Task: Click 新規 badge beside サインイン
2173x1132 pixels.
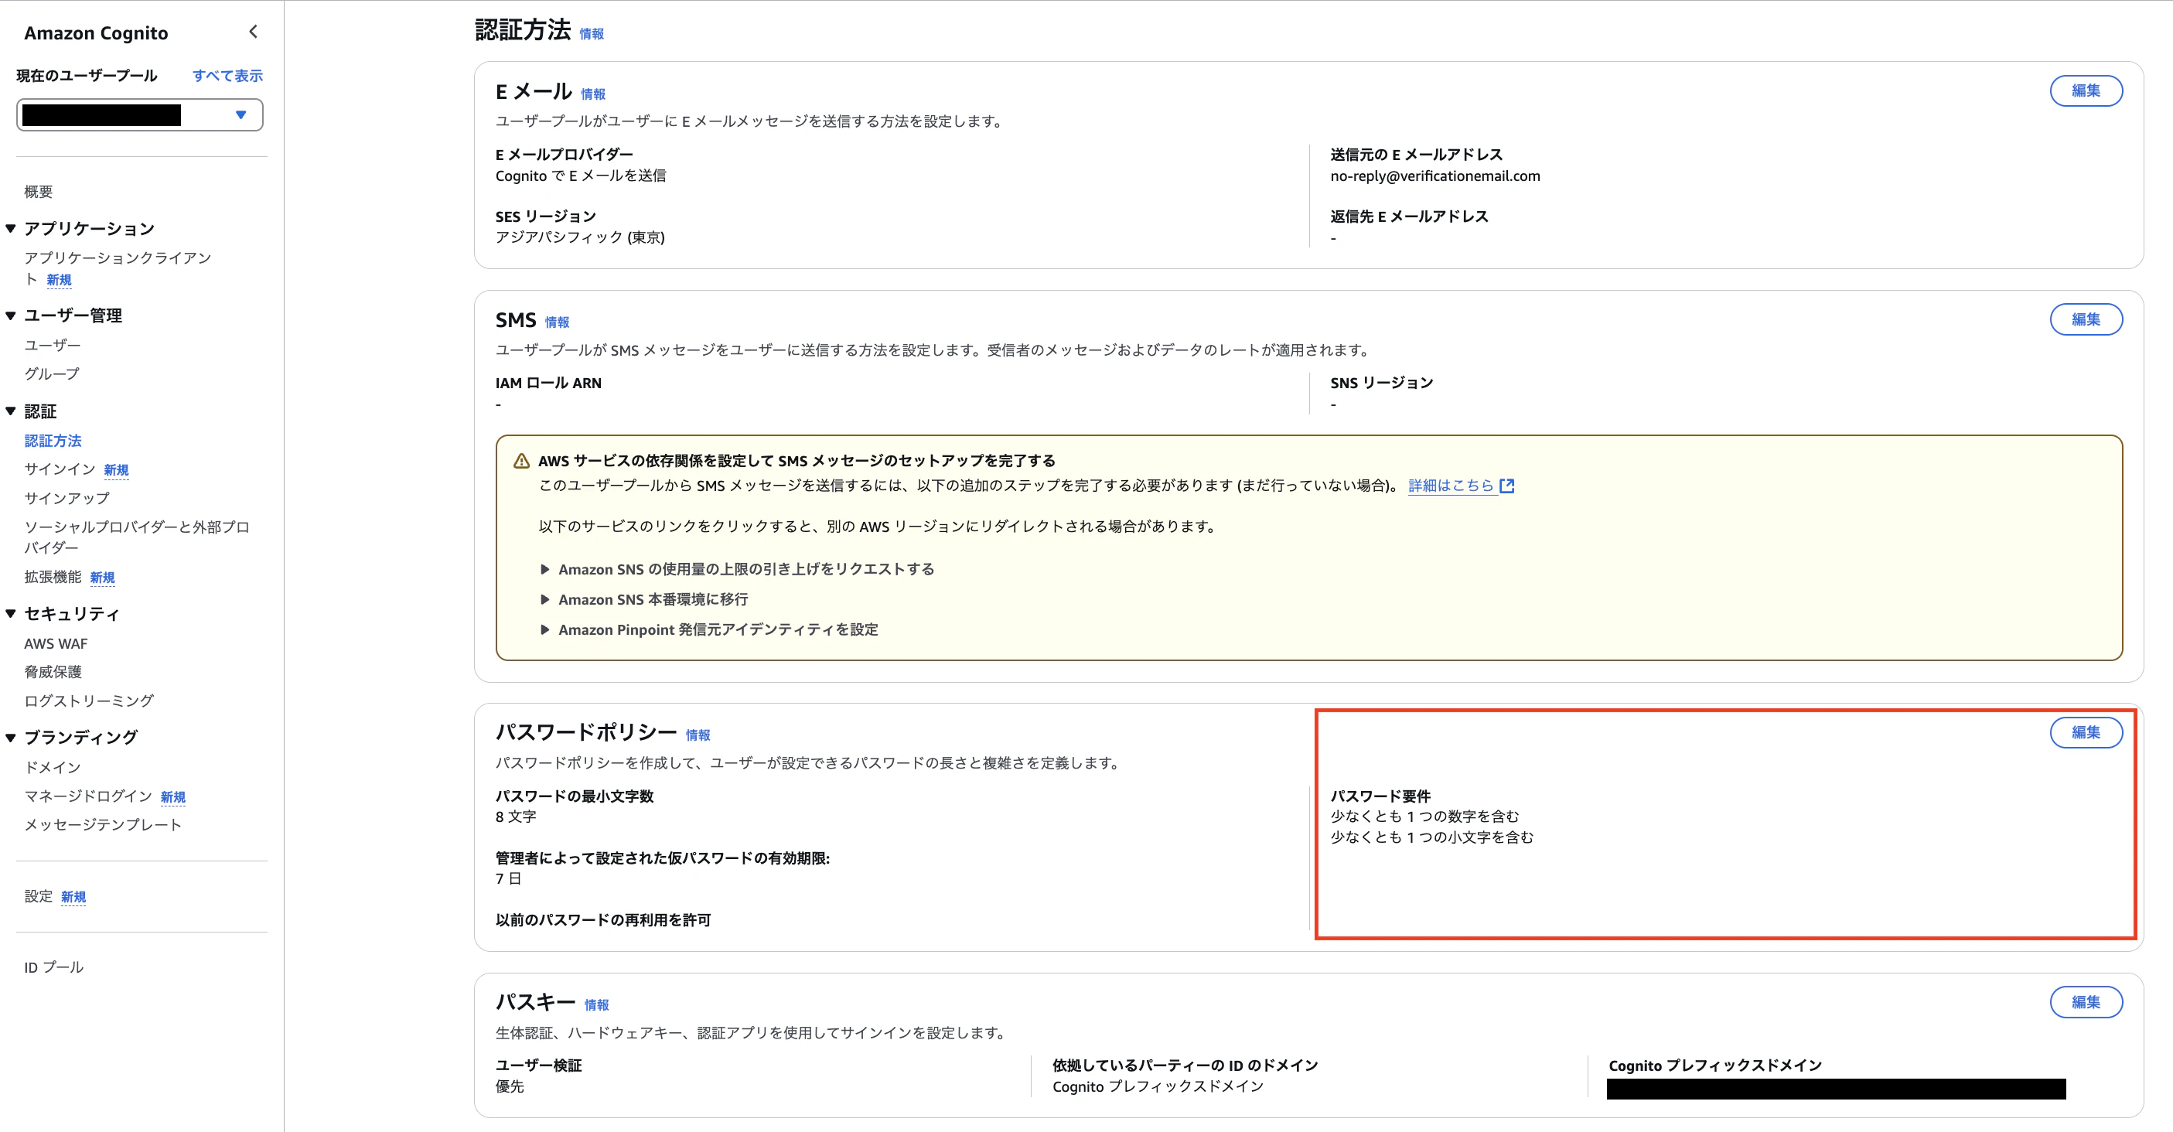Action: point(117,471)
